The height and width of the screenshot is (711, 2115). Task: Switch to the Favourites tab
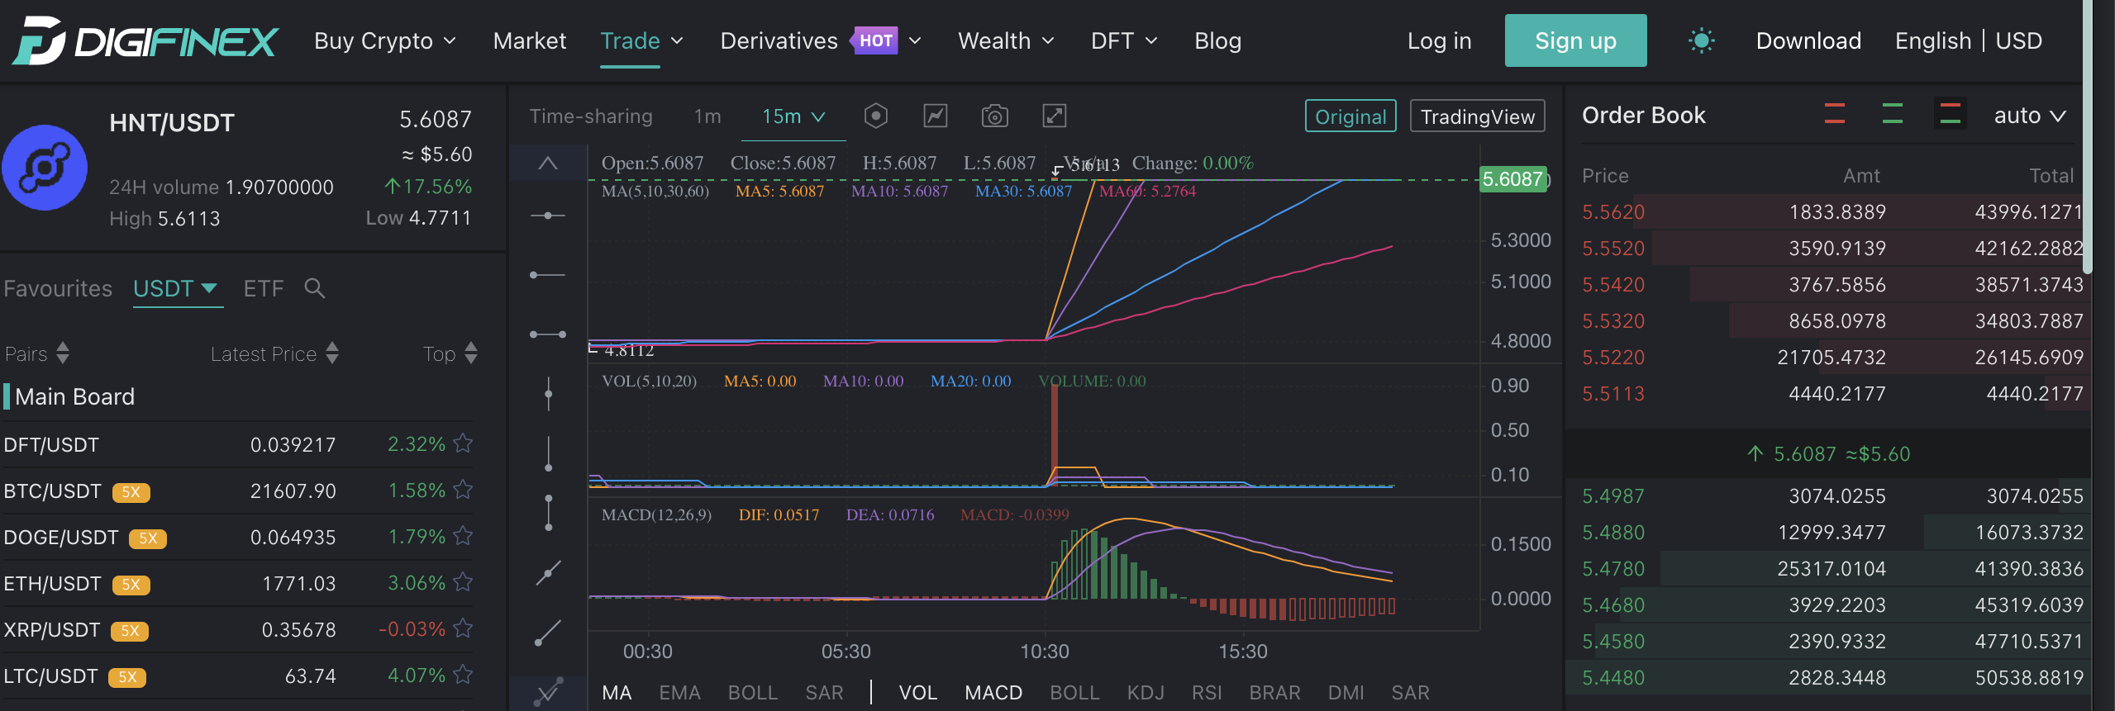point(58,288)
